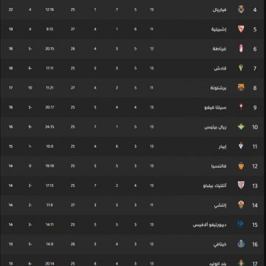This screenshot has height=266, width=266.
Task: Click the Real Betis green crest
Action: click(x=241, y=126)
